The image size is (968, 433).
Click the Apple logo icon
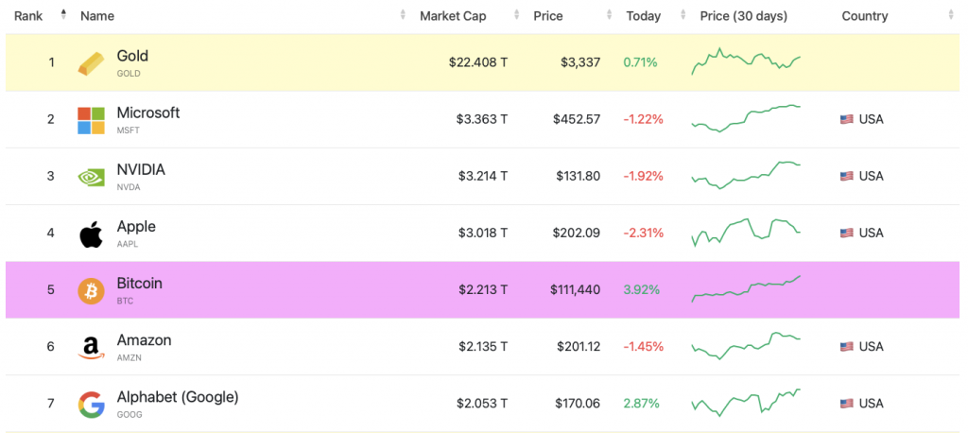(91, 234)
